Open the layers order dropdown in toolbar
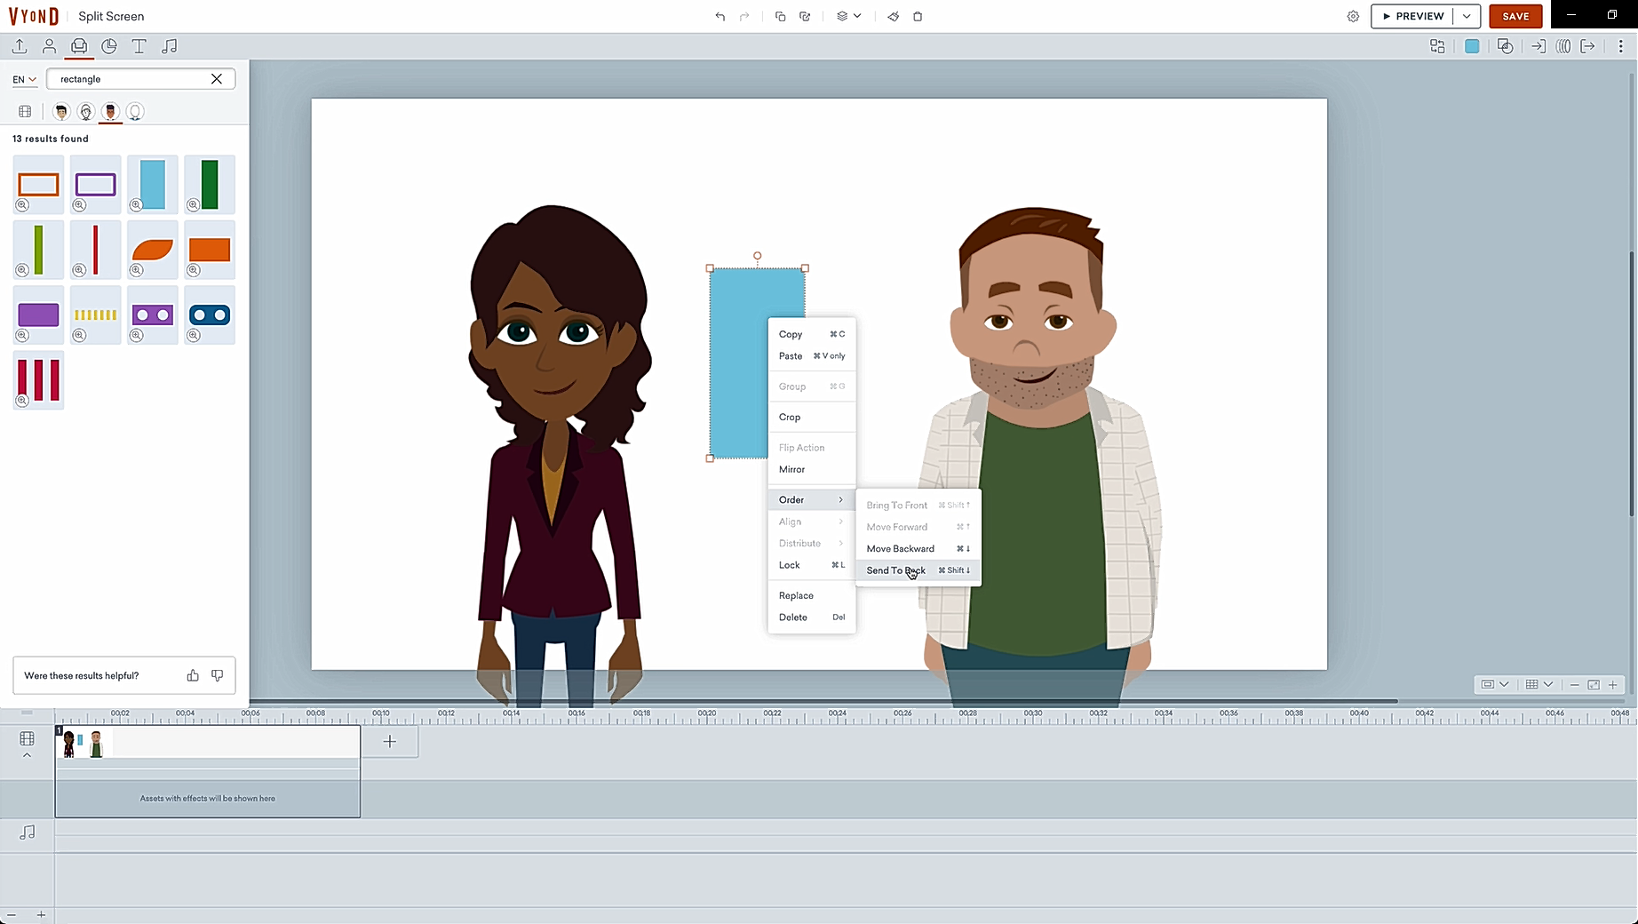Screen dimensions: 1638x924 848,16
